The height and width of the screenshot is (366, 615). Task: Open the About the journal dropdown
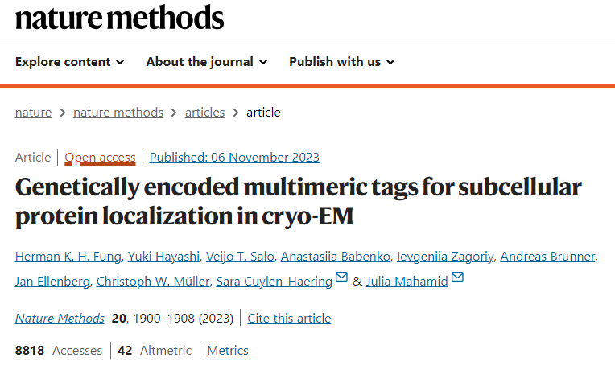tap(207, 62)
